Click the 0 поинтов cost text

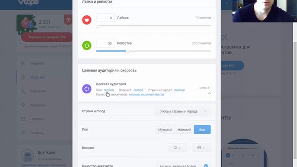click(203, 18)
